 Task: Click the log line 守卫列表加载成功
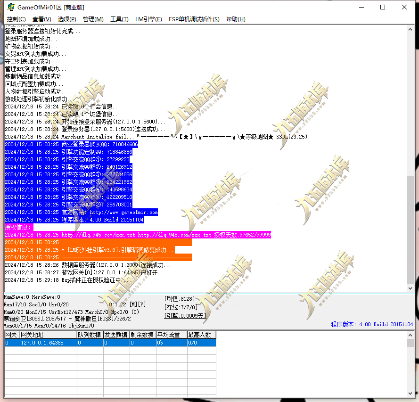pyautogui.click(x=31, y=61)
